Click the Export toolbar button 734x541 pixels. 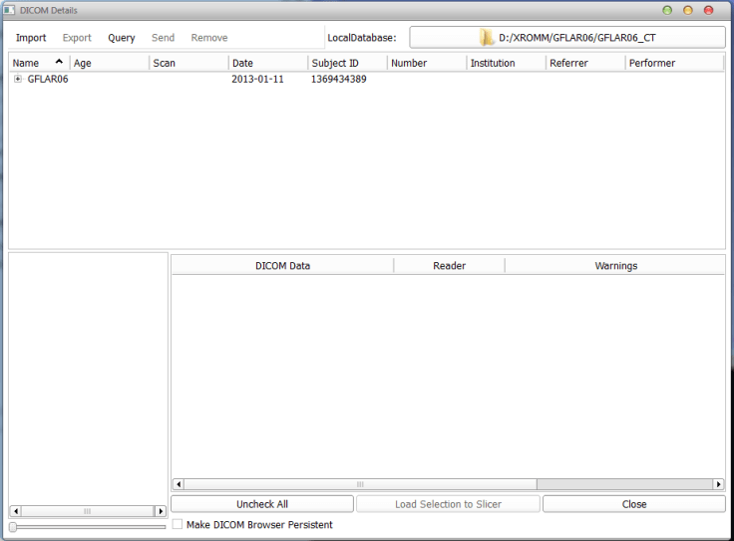(x=77, y=38)
